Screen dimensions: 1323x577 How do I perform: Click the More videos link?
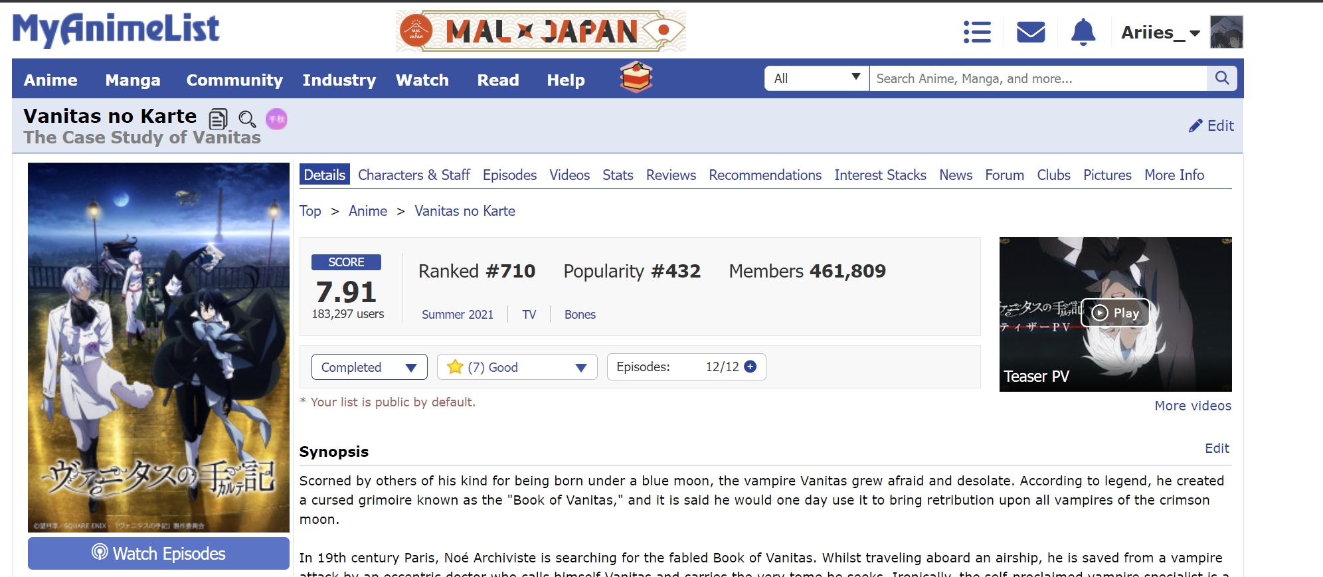click(x=1193, y=406)
